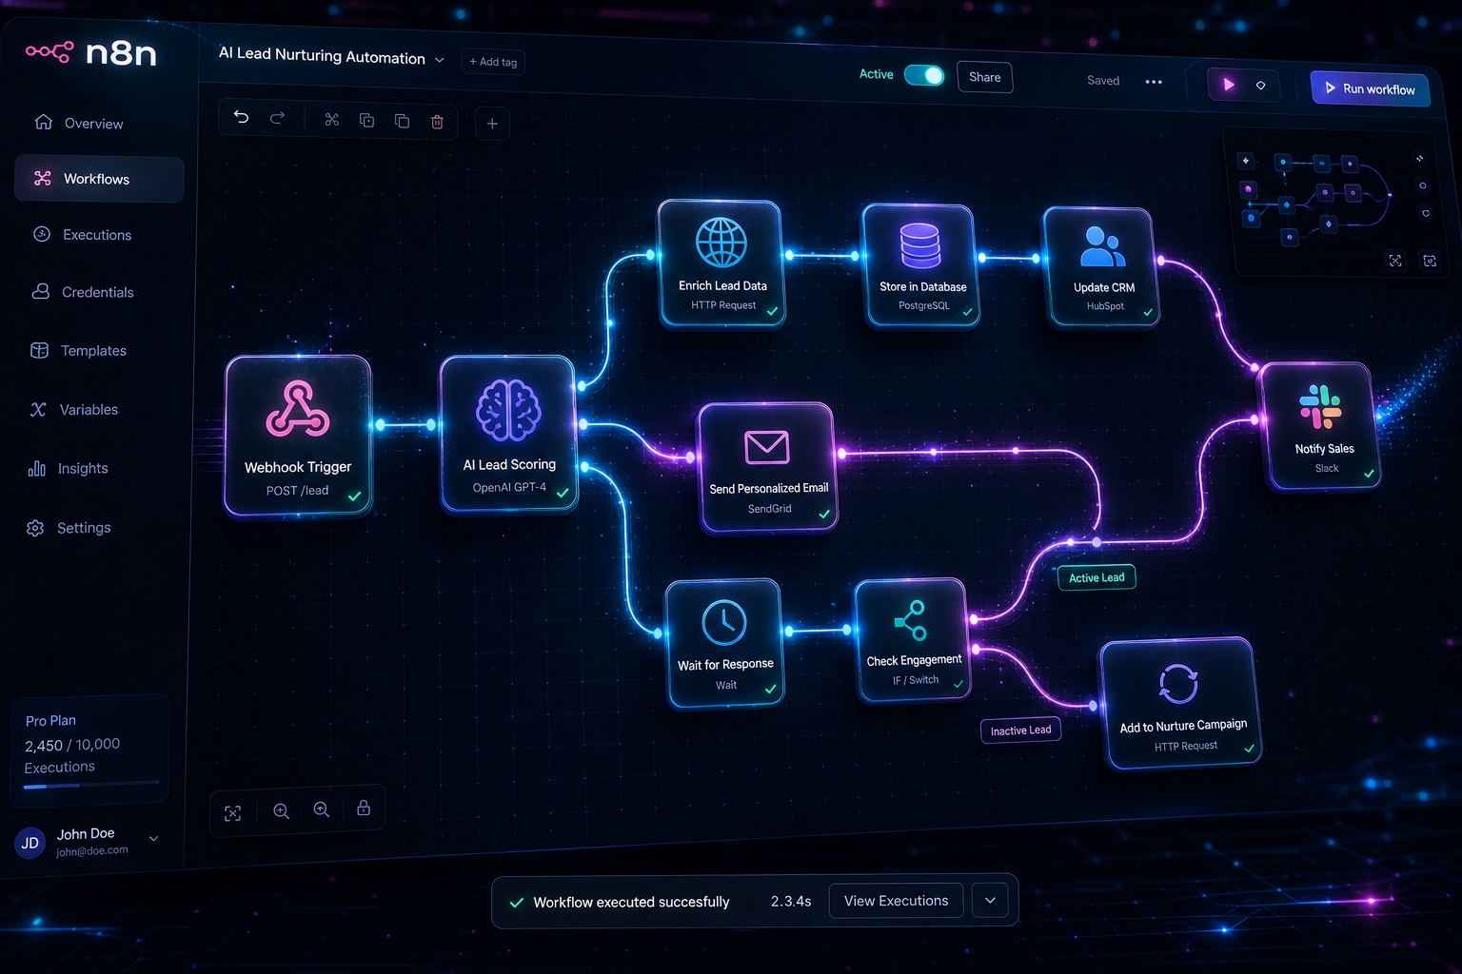Open Variables in the sidebar

click(74, 409)
